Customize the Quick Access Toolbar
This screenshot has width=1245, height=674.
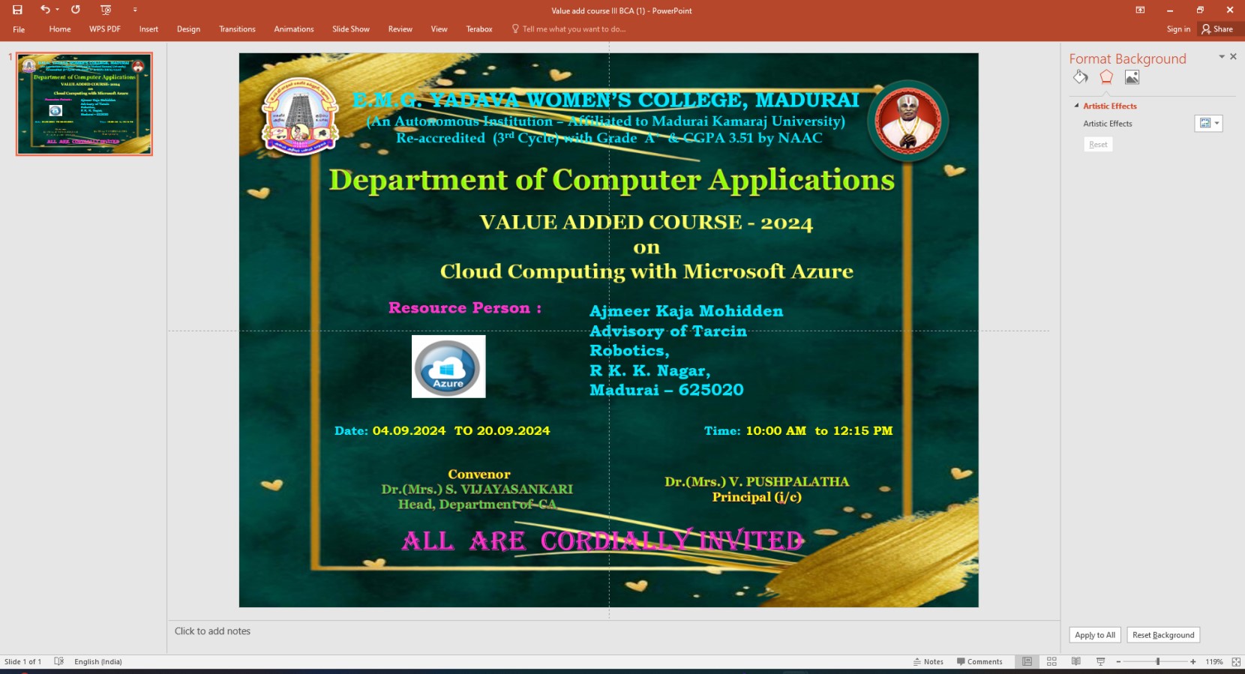tap(135, 10)
